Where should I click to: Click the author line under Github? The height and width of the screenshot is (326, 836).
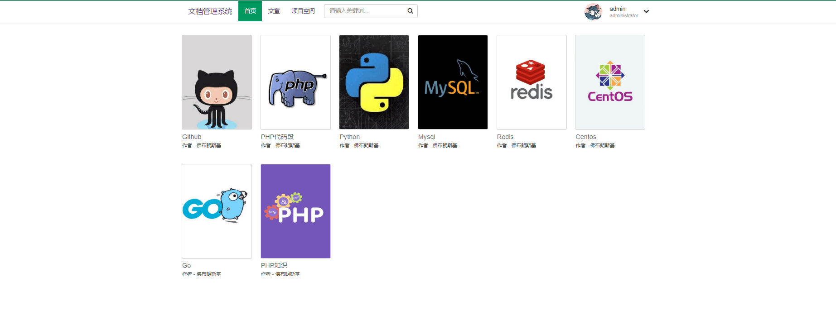202,145
